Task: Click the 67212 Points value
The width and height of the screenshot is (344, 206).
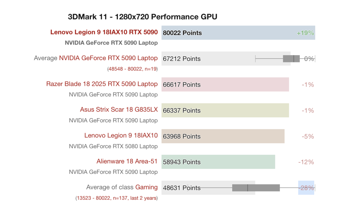Action: click(x=182, y=59)
